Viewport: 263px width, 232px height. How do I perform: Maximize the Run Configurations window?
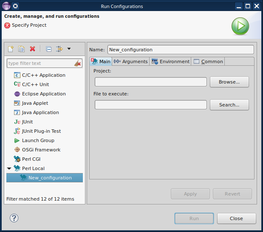pyautogui.click(x=248, y=6)
